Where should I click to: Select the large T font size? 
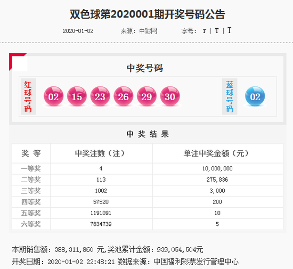[x=229, y=30]
